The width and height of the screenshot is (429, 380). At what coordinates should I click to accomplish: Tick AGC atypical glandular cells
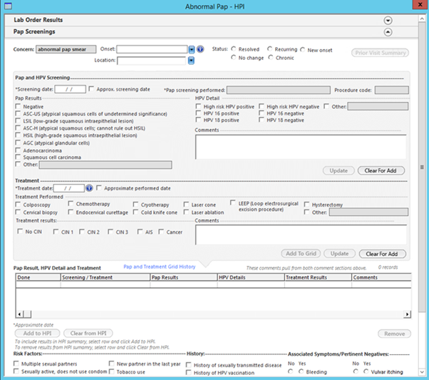click(x=18, y=143)
